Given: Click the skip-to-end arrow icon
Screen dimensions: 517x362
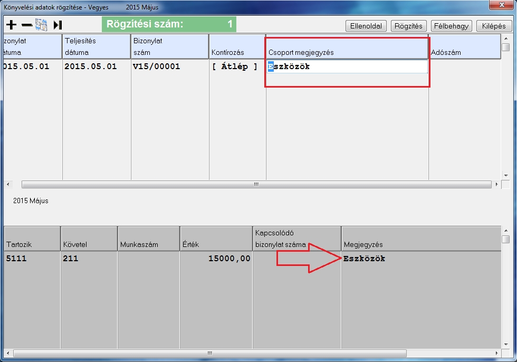Looking at the screenshot, I should click(x=58, y=25).
